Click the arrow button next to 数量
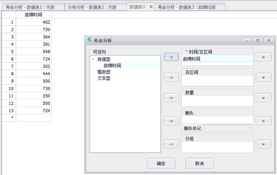This screenshot has width=277, height=175. coord(171,98)
